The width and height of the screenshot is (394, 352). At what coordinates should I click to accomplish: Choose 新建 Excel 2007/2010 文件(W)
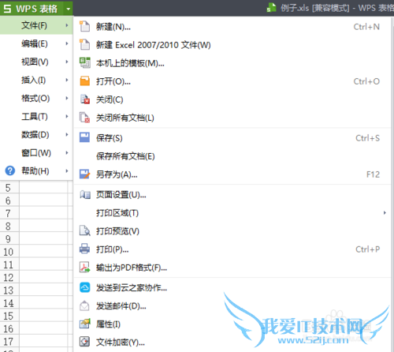pos(232,45)
